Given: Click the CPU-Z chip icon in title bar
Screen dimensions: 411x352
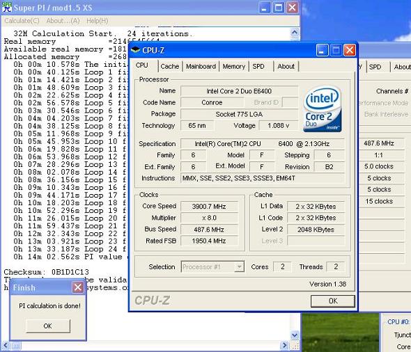Looking at the screenshot, I should [135, 49].
